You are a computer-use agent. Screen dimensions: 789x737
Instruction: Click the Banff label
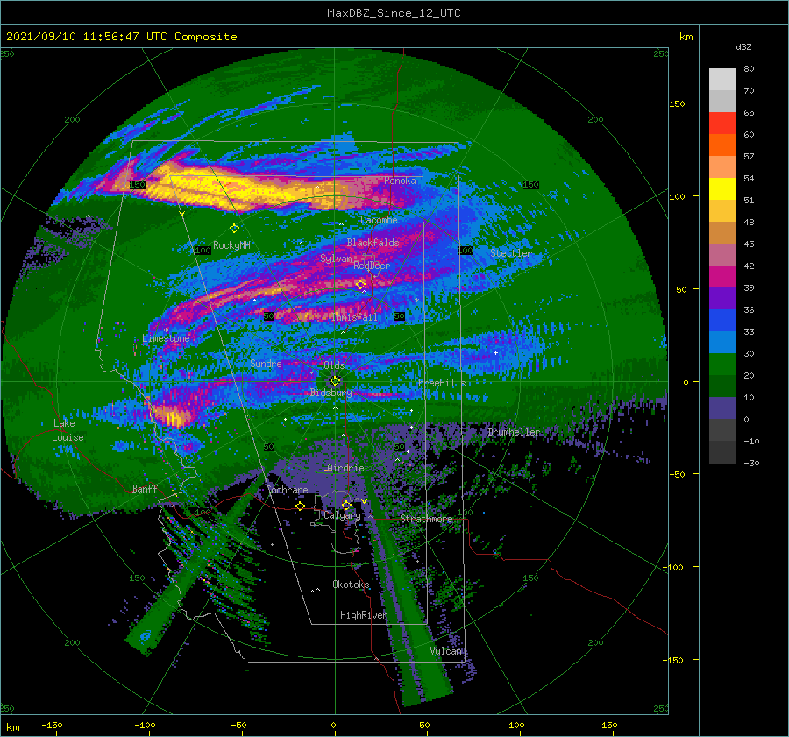145,488
